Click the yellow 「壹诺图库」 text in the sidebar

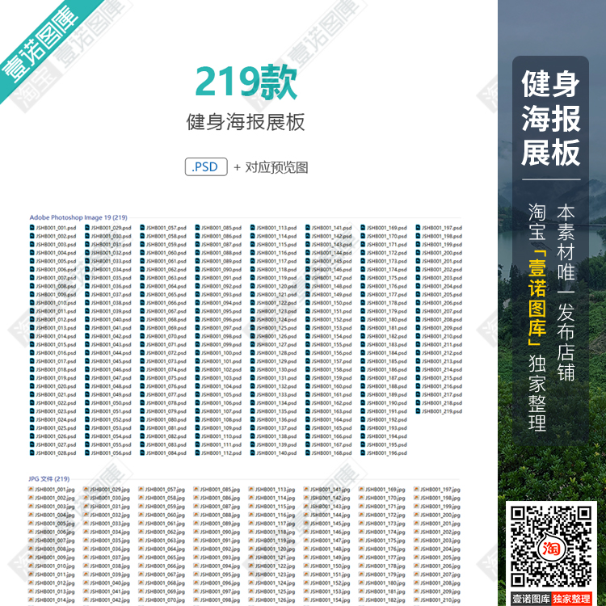coord(537,298)
